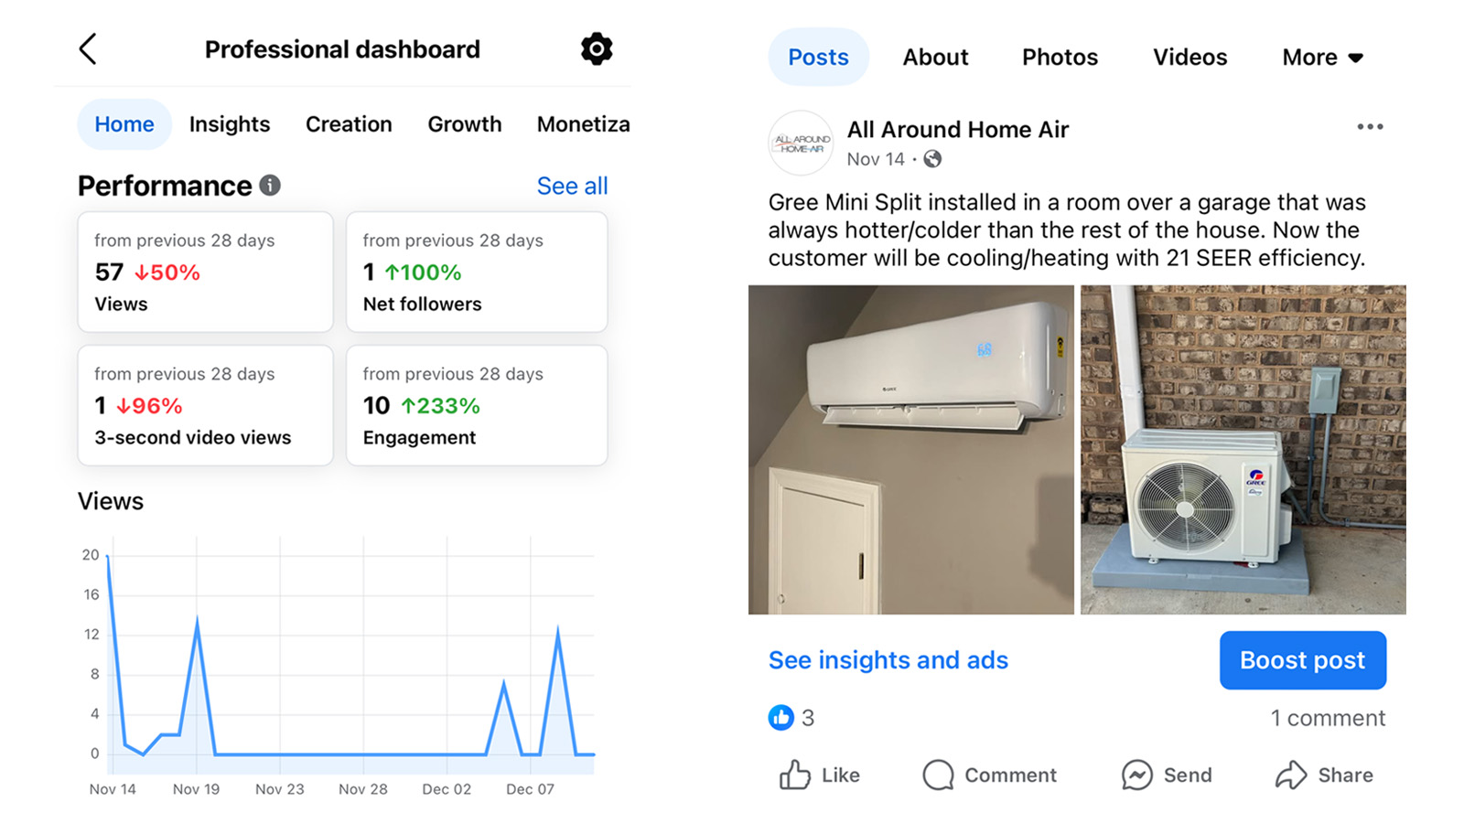Click the public globe audience icon
The width and height of the screenshot is (1464, 823).
932,159
